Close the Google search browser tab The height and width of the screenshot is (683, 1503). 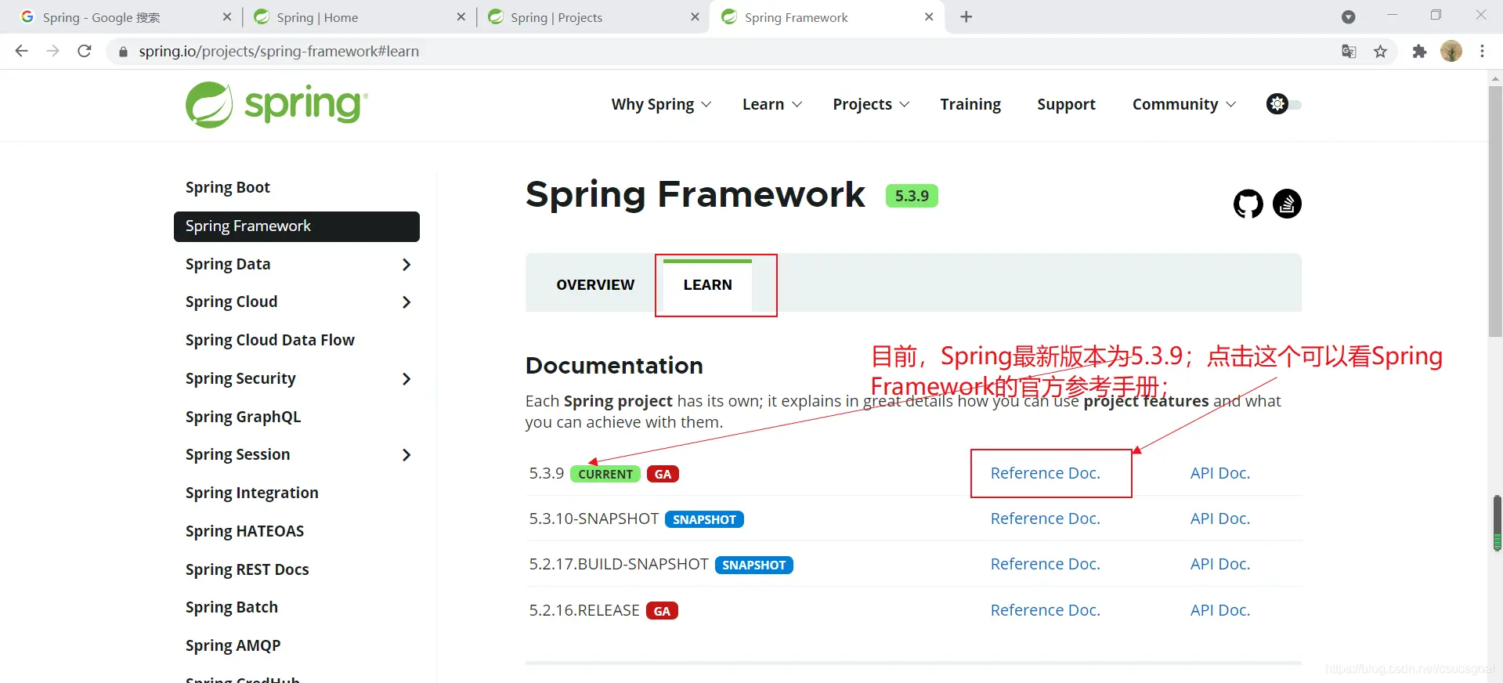(x=227, y=17)
